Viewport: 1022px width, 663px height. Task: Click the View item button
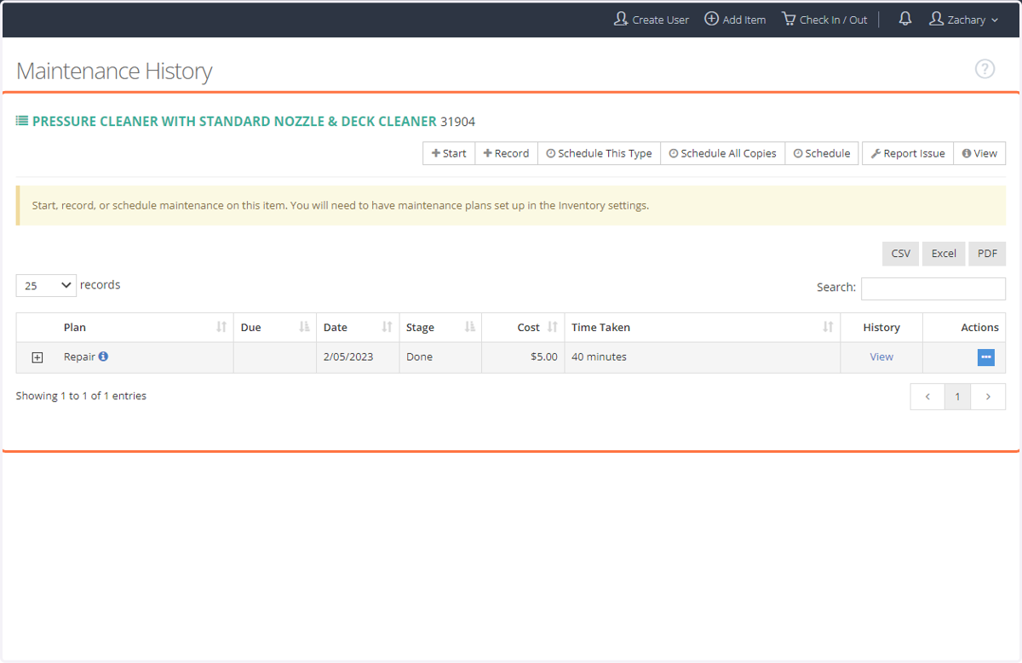pyautogui.click(x=979, y=153)
